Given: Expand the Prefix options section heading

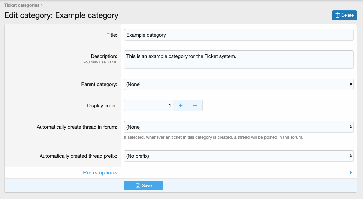Looking at the screenshot, I should (100, 173).
